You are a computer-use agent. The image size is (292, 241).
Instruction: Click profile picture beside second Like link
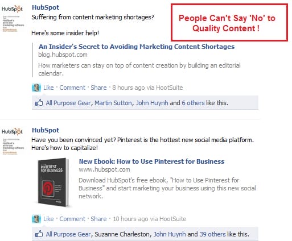36,219
